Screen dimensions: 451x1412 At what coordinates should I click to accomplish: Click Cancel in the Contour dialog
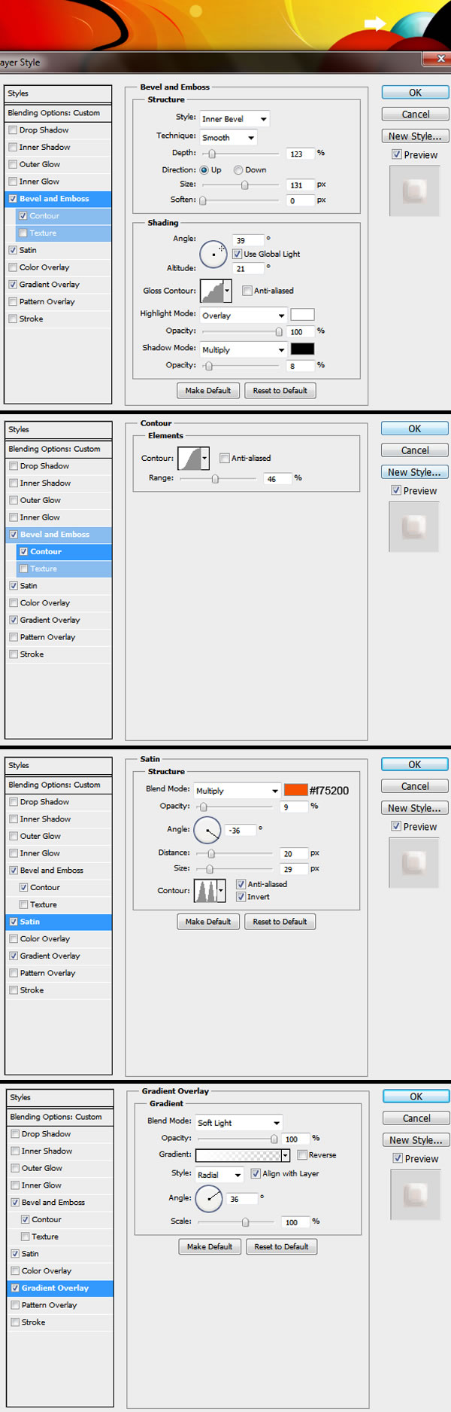click(x=415, y=450)
